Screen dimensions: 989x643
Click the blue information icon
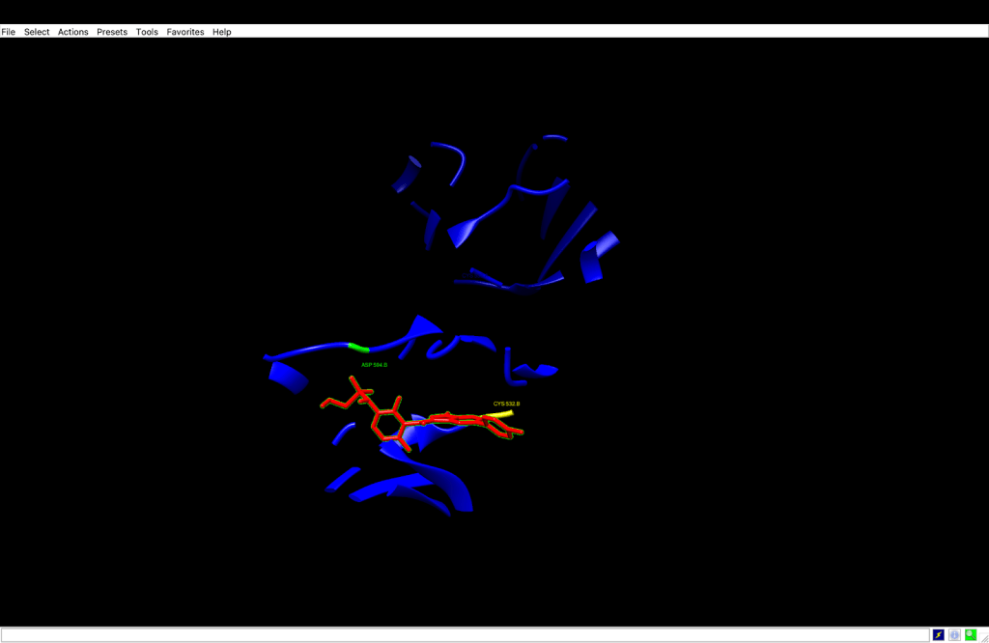point(954,634)
